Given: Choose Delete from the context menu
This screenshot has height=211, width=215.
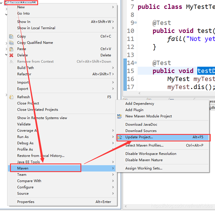Looking at the screenshot, I should click(x=62, y=55).
